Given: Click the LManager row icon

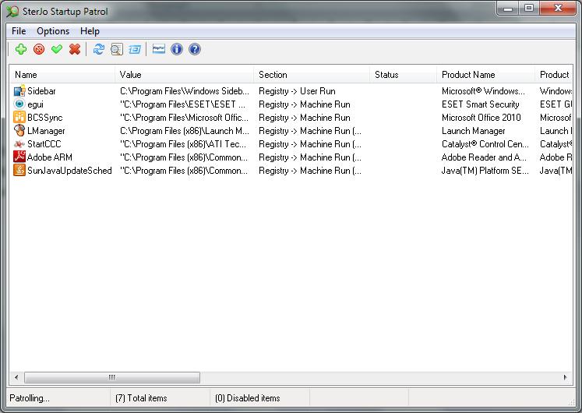Looking at the screenshot, I should click(x=19, y=131).
